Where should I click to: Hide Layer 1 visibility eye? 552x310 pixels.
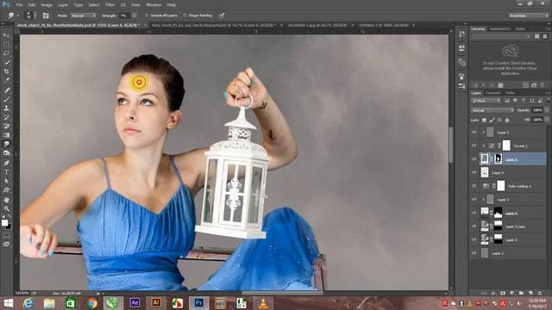474,253
